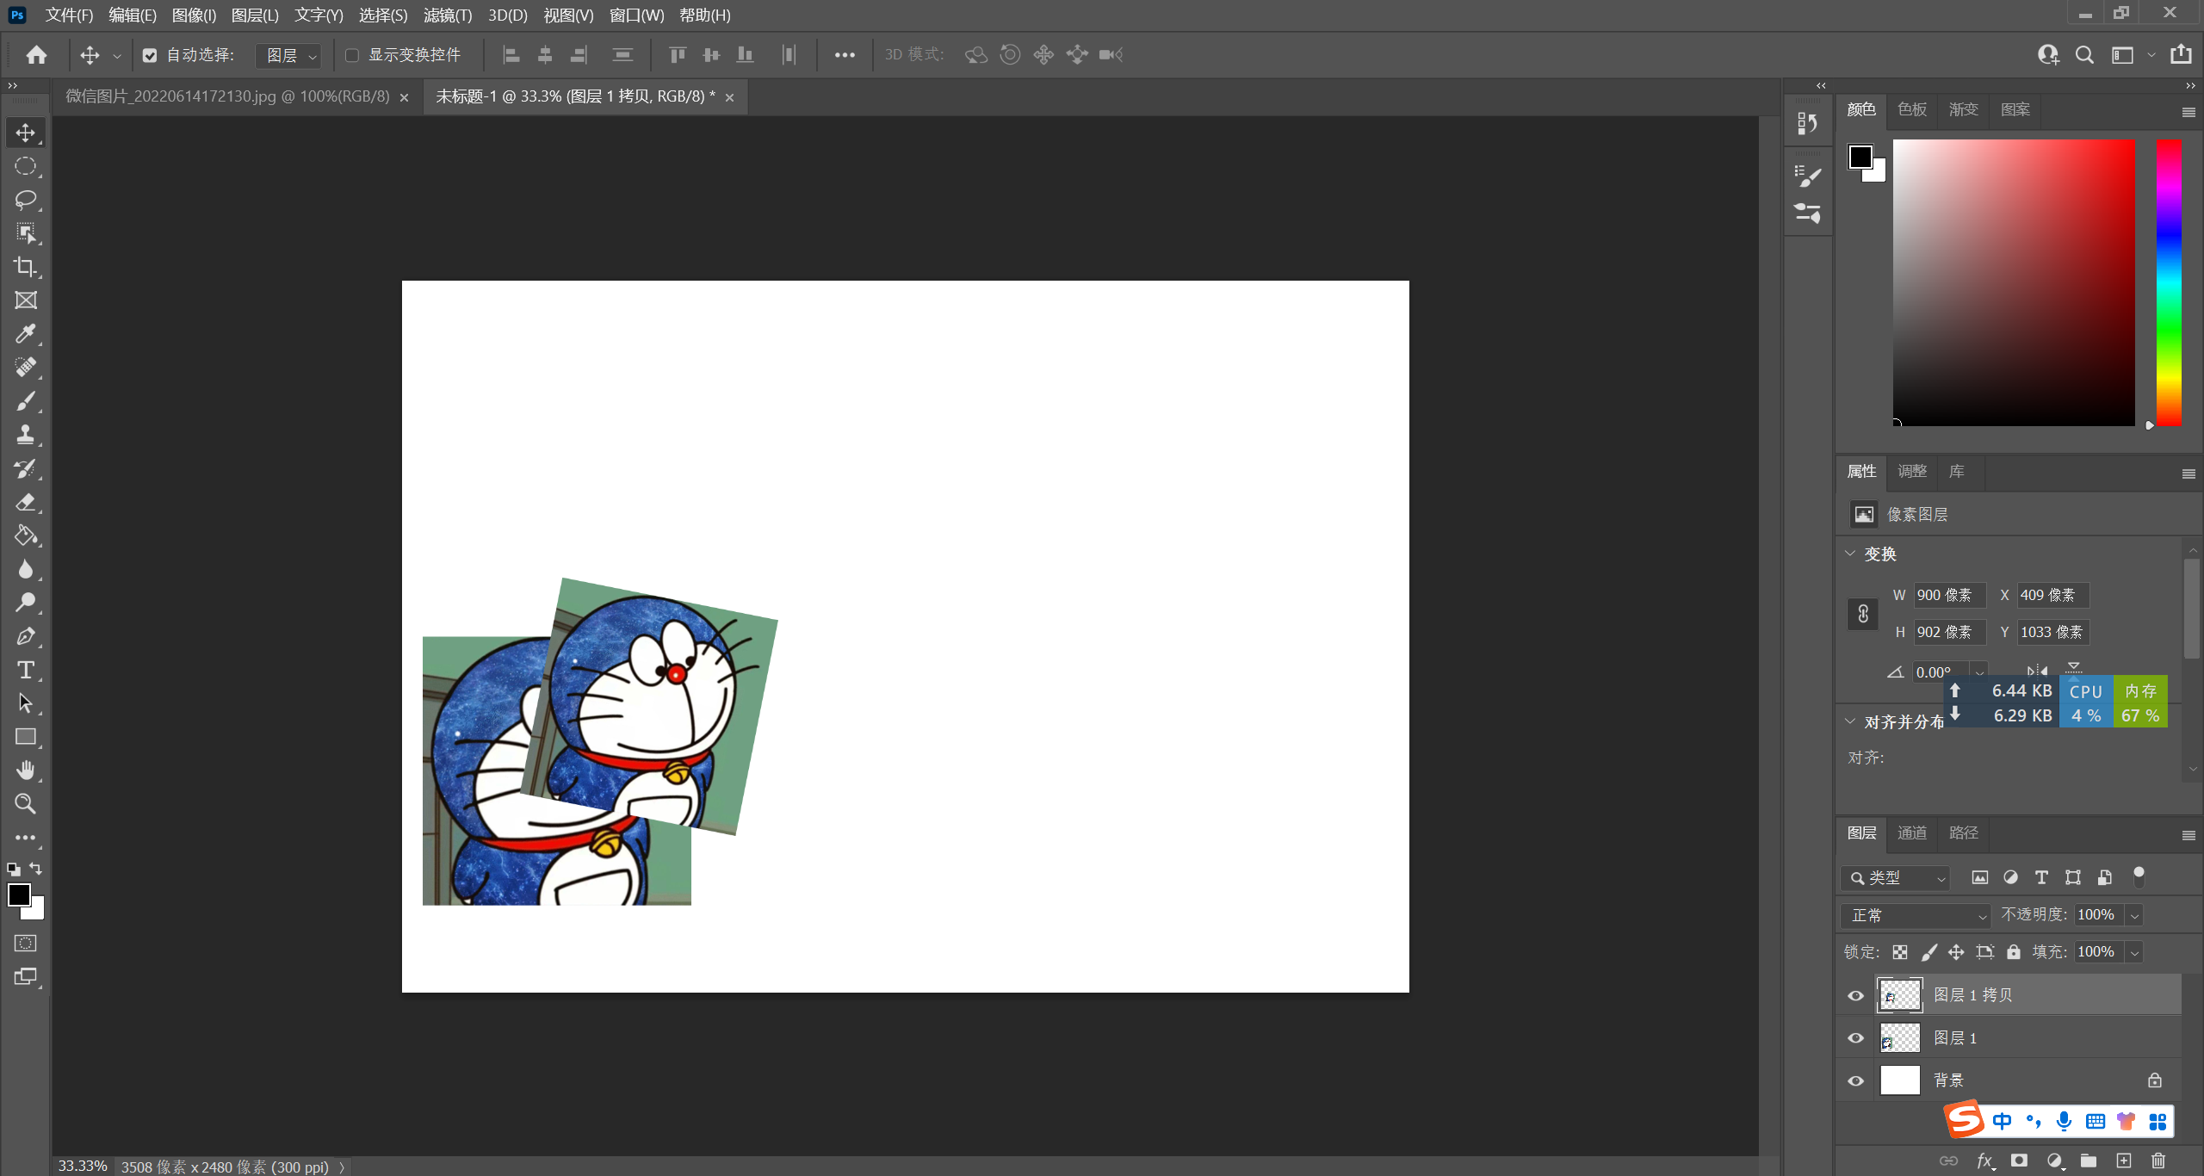2204x1176 pixels.
Task: Open the 滤镜(T) menu
Action: 447,15
